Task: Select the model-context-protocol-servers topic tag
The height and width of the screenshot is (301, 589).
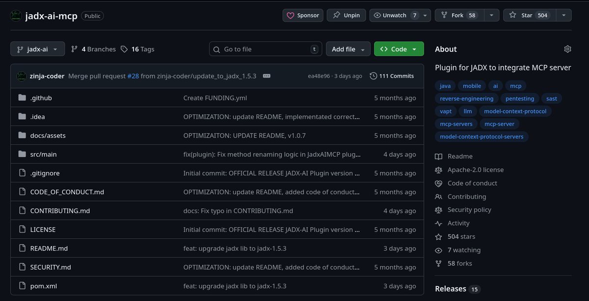Action: [x=482, y=137]
